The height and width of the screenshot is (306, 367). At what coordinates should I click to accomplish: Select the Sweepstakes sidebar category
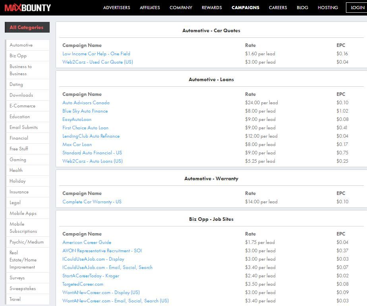click(23, 288)
